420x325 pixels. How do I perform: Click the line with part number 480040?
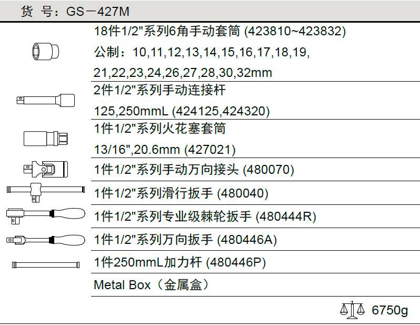click(x=181, y=193)
